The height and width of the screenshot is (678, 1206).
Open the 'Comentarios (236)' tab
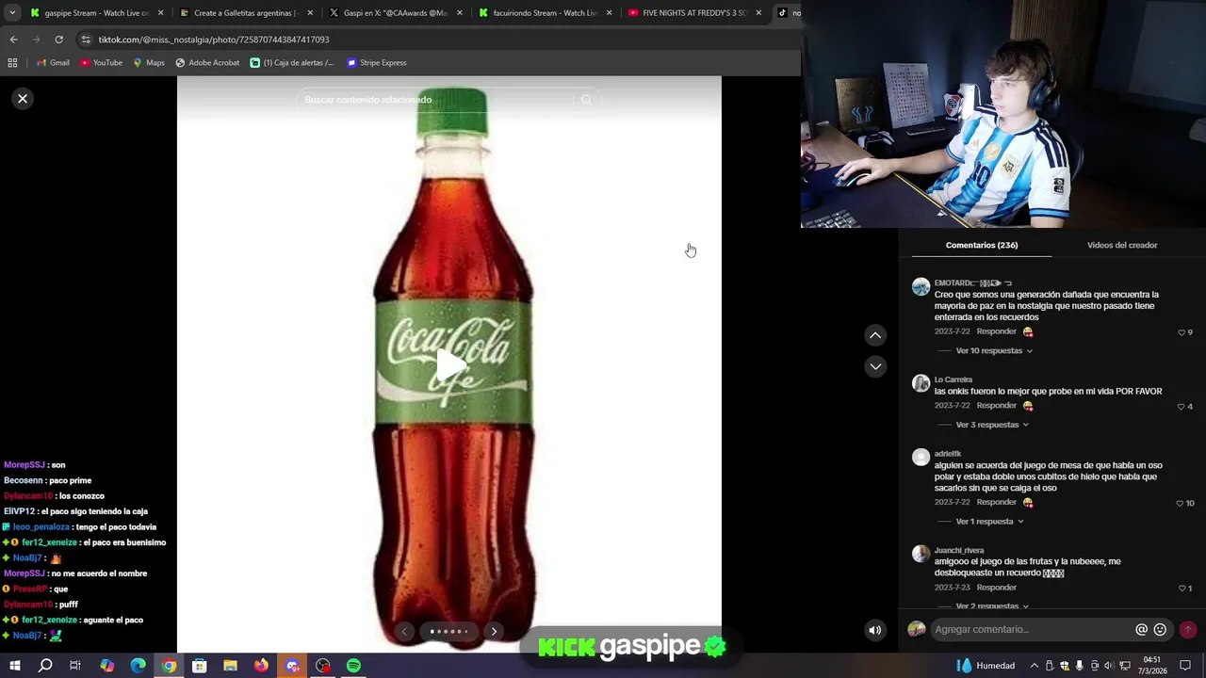click(982, 245)
